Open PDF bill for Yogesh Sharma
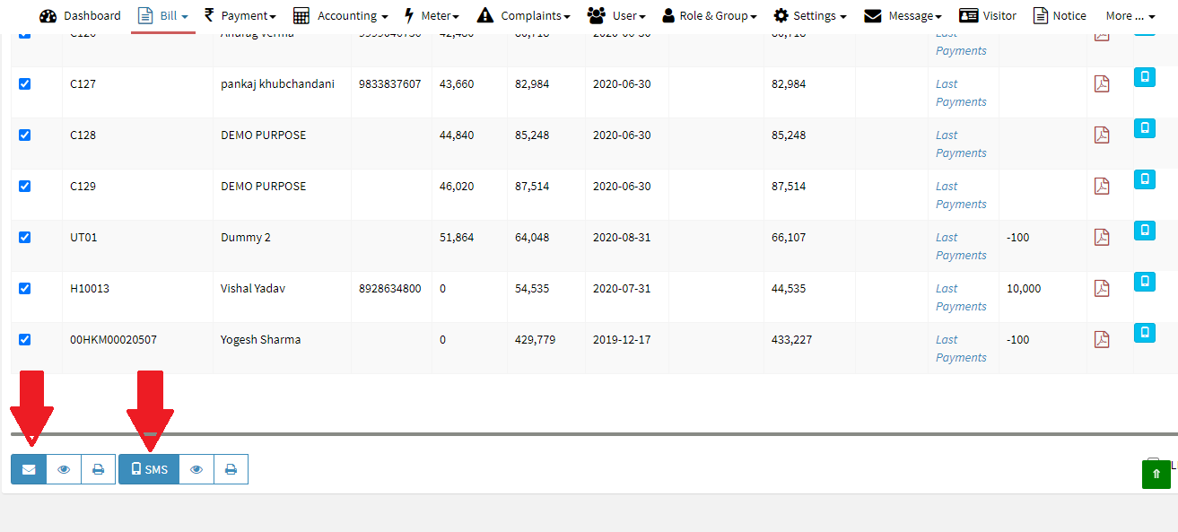 (1102, 340)
